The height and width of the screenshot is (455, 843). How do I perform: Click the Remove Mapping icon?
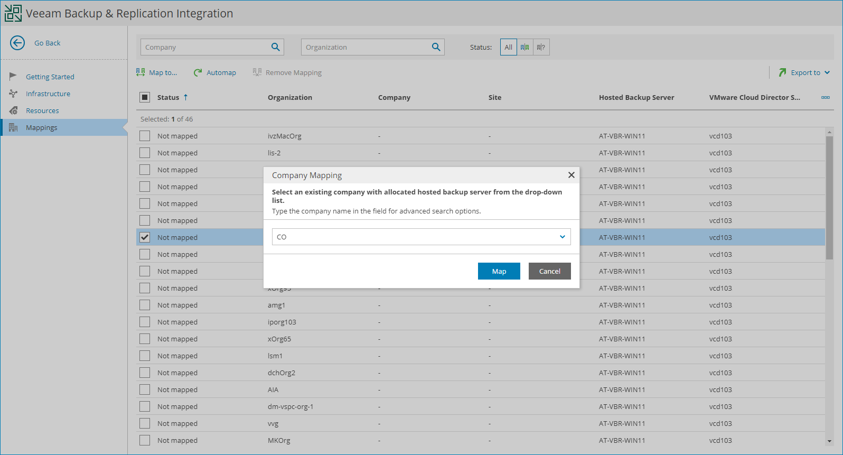(x=257, y=72)
